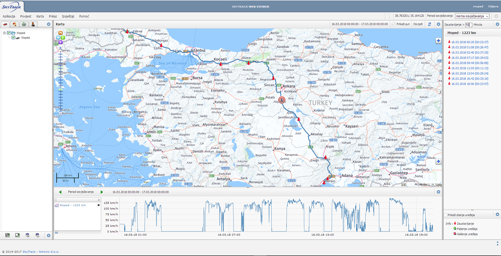This screenshot has width=501, height=256.
Task: Open the house locations tab
Action: point(14,24)
